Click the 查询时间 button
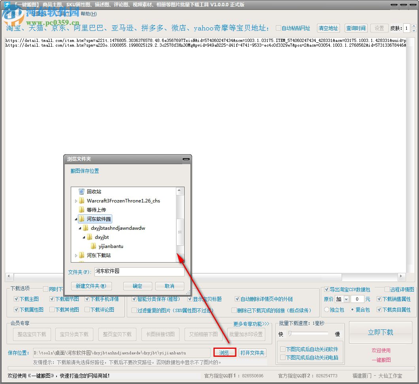 tap(356, 28)
